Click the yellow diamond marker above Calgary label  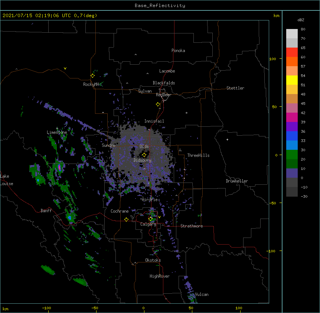[150, 219]
